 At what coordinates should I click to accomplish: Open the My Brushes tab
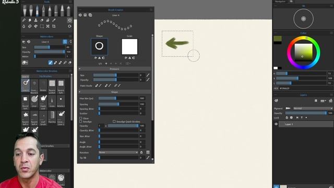pos(45,76)
